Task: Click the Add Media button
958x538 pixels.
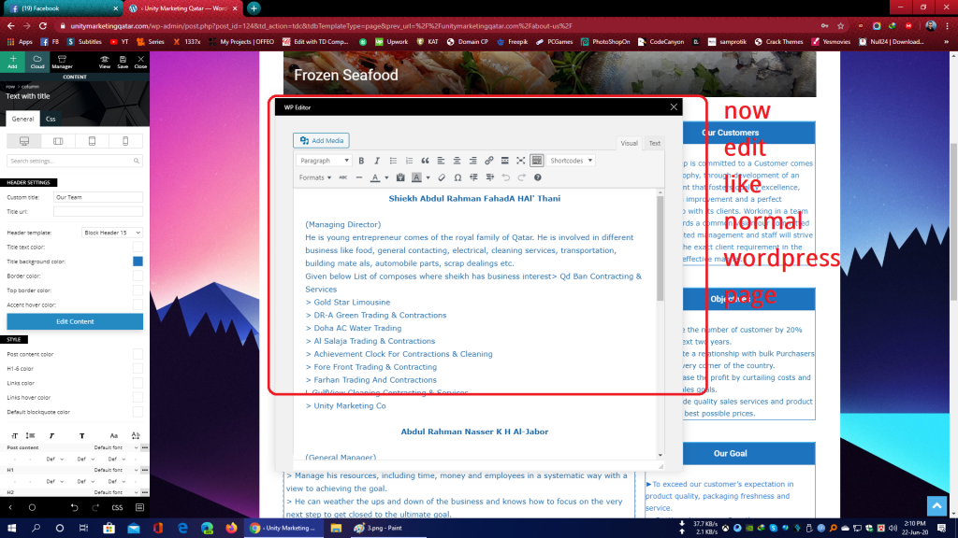Action: (x=322, y=140)
